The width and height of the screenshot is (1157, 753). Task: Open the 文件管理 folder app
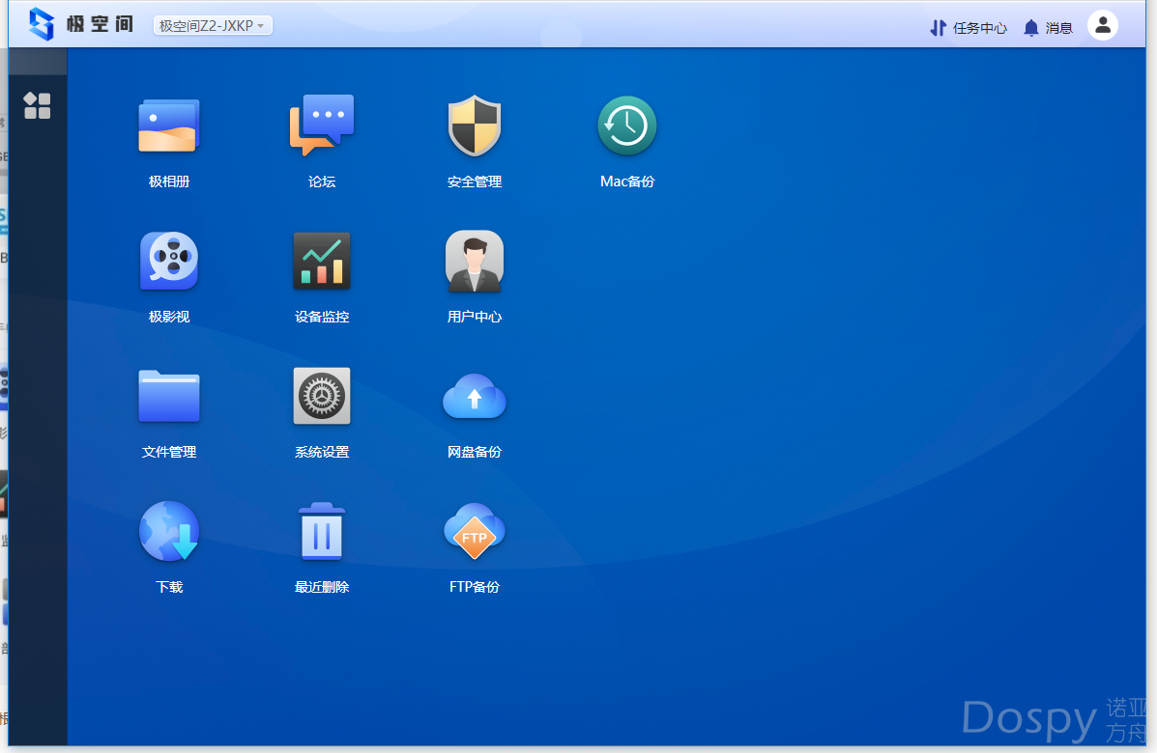tap(169, 396)
